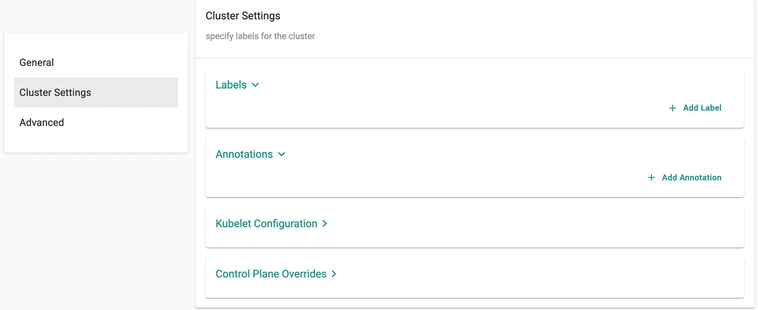Toggle the Labels section title

tap(231, 85)
